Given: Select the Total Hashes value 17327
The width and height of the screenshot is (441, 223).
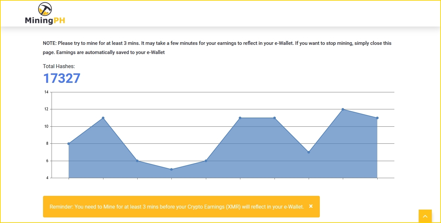Looking at the screenshot, I should tap(62, 79).
